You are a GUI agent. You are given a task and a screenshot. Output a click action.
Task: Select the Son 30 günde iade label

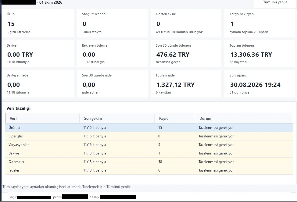97,75
